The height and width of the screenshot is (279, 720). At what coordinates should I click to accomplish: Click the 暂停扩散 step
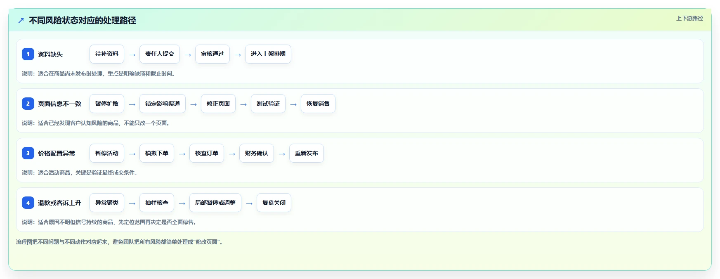[x=107, y=104]
